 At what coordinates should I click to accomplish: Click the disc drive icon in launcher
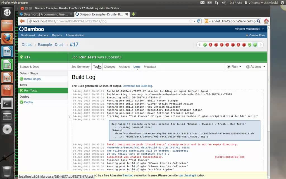[x=7, y=129]
